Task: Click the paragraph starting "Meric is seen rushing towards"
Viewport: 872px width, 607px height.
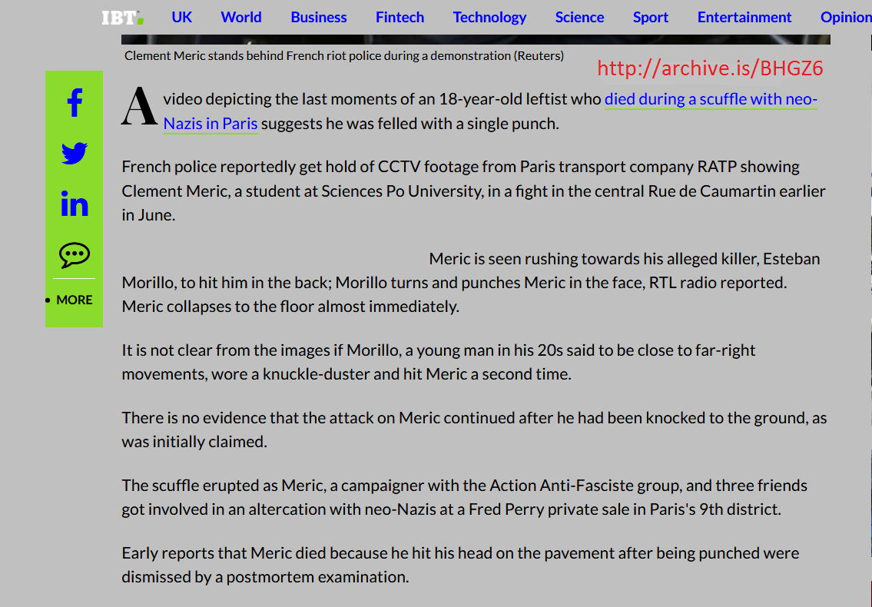Action: pos(471,283)
